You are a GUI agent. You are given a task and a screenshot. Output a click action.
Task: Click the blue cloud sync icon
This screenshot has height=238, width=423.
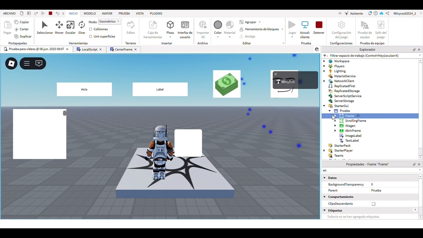pyautogui.click(x=381, y=13)
